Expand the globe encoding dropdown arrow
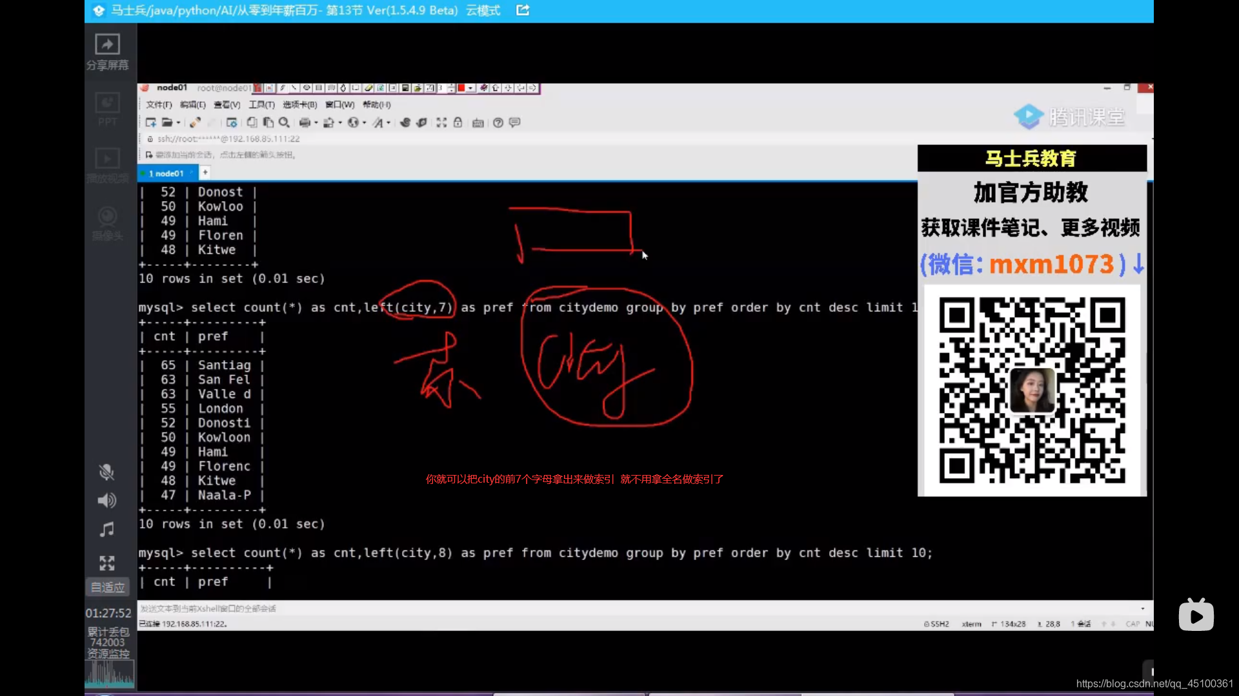 tap(365, 122)
